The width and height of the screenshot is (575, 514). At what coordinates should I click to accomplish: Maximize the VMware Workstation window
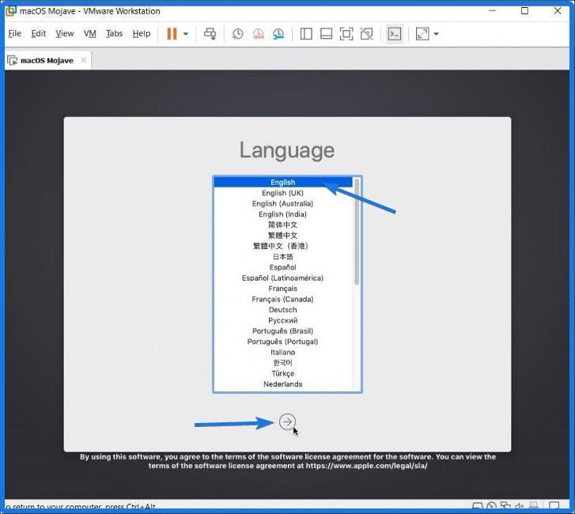pos(524,10)
